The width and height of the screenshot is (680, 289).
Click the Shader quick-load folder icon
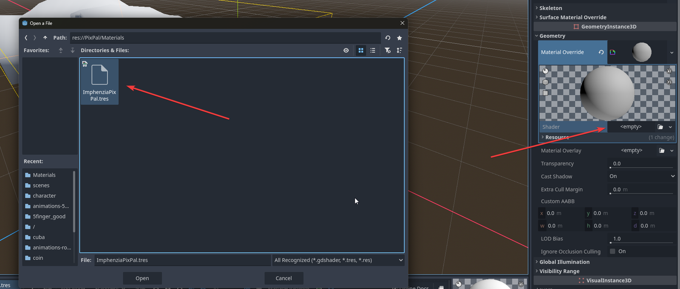(x=660, y=127)
